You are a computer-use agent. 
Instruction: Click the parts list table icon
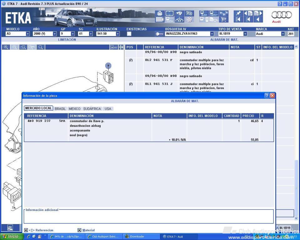click(160, 19)
